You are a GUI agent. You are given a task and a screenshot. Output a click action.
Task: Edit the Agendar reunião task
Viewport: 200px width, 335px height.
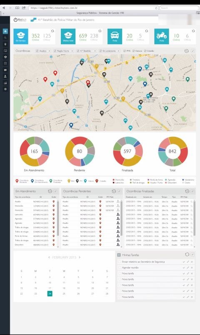point(188,267)
